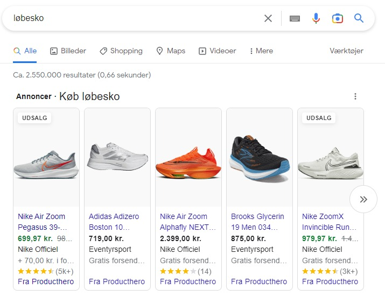Select the Alle tab

pyautogui.click(x=25, y=51)
